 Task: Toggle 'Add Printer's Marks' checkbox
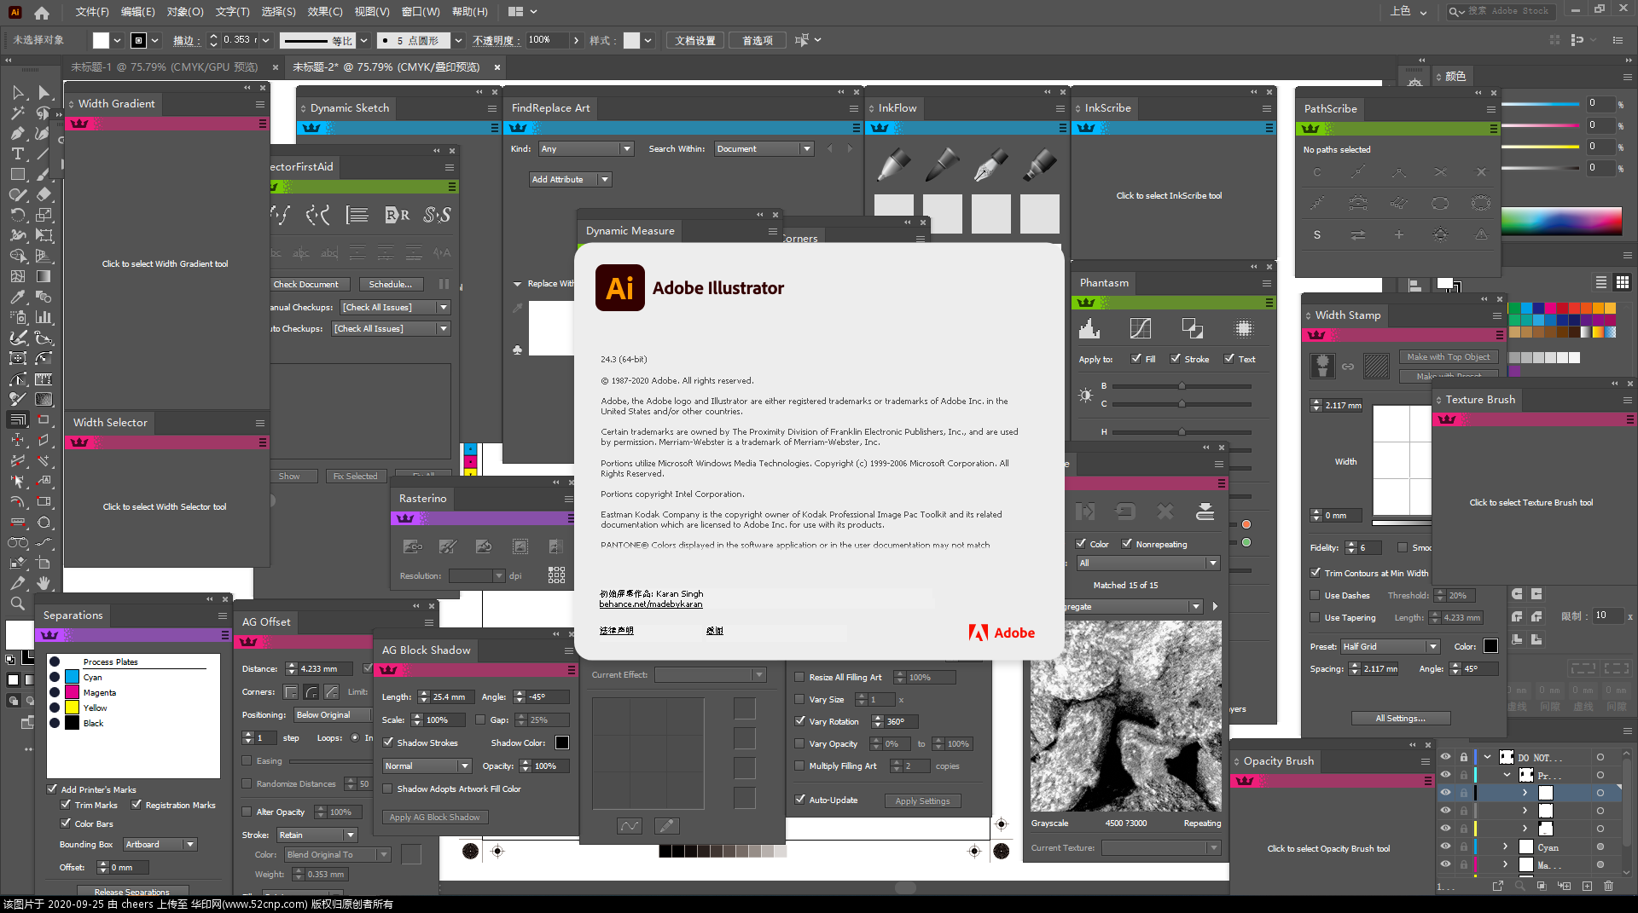click(52, 789)
